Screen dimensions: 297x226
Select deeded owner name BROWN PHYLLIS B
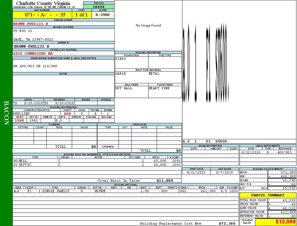coord(31,24)
